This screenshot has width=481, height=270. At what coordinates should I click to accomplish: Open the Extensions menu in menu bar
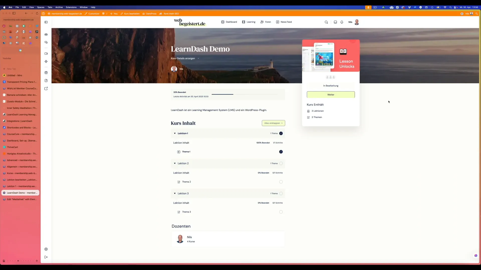point(71,7)
